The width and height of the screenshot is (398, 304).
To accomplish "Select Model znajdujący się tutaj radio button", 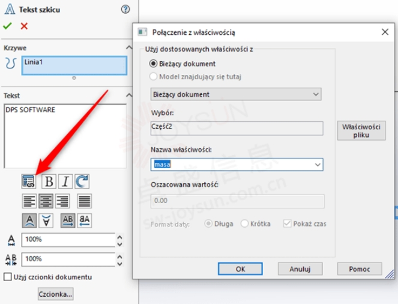I will tap(153, 76).
